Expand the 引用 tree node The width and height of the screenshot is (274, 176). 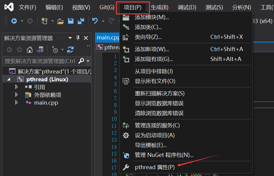point(16,87)
